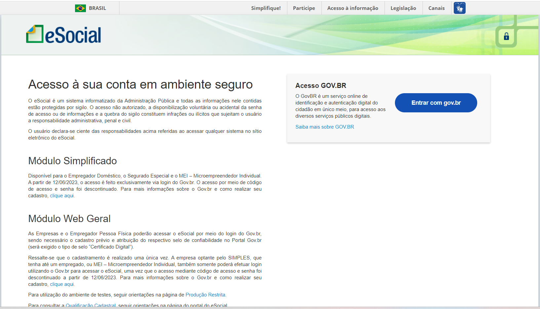Open the VLibras accessibility icon

459,8
